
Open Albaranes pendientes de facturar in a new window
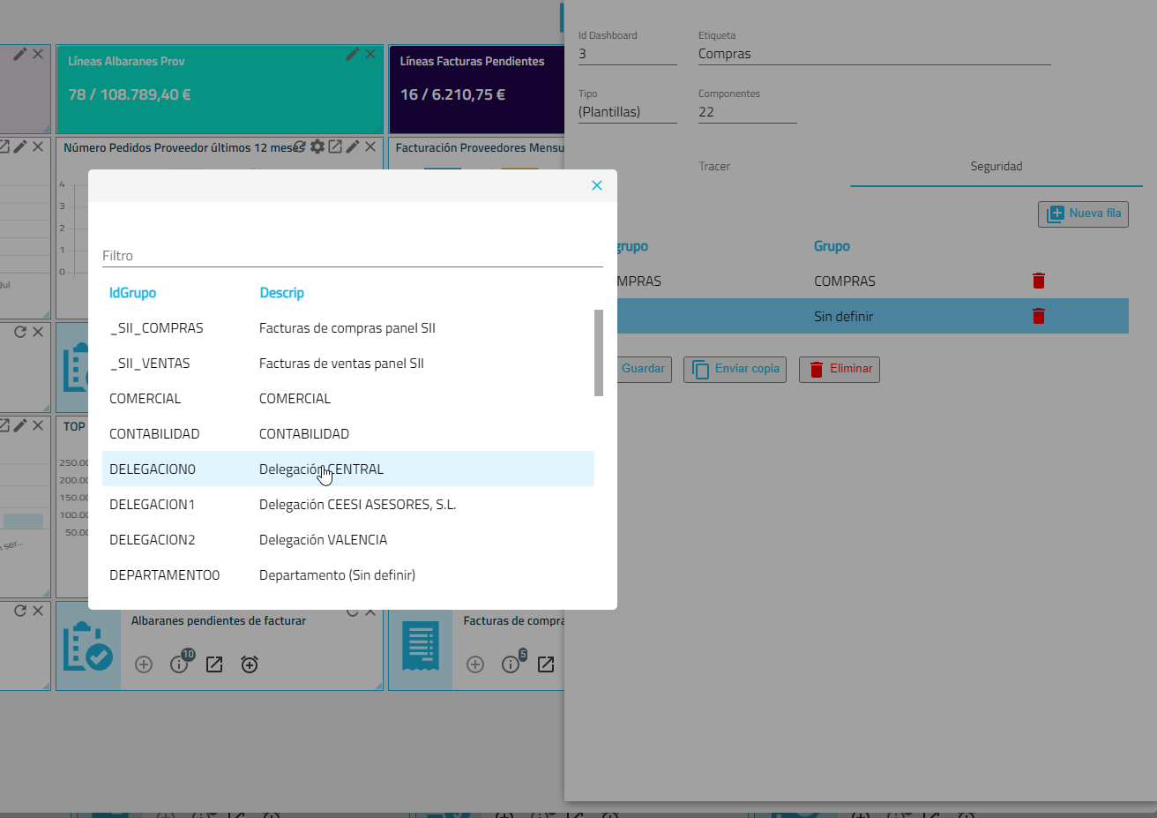(x=214, y=664)
